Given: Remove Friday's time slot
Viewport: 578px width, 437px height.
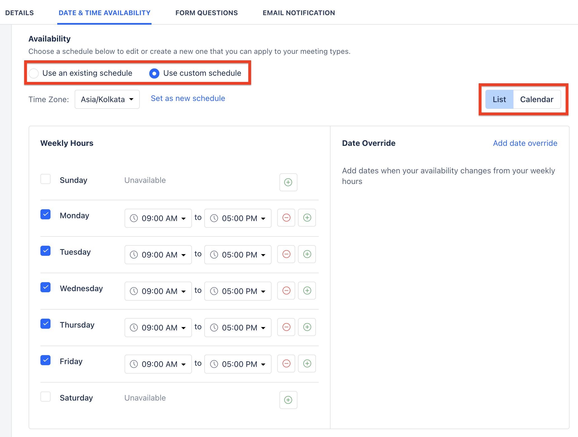Looking at the screenshot, I should coord(286,364).
